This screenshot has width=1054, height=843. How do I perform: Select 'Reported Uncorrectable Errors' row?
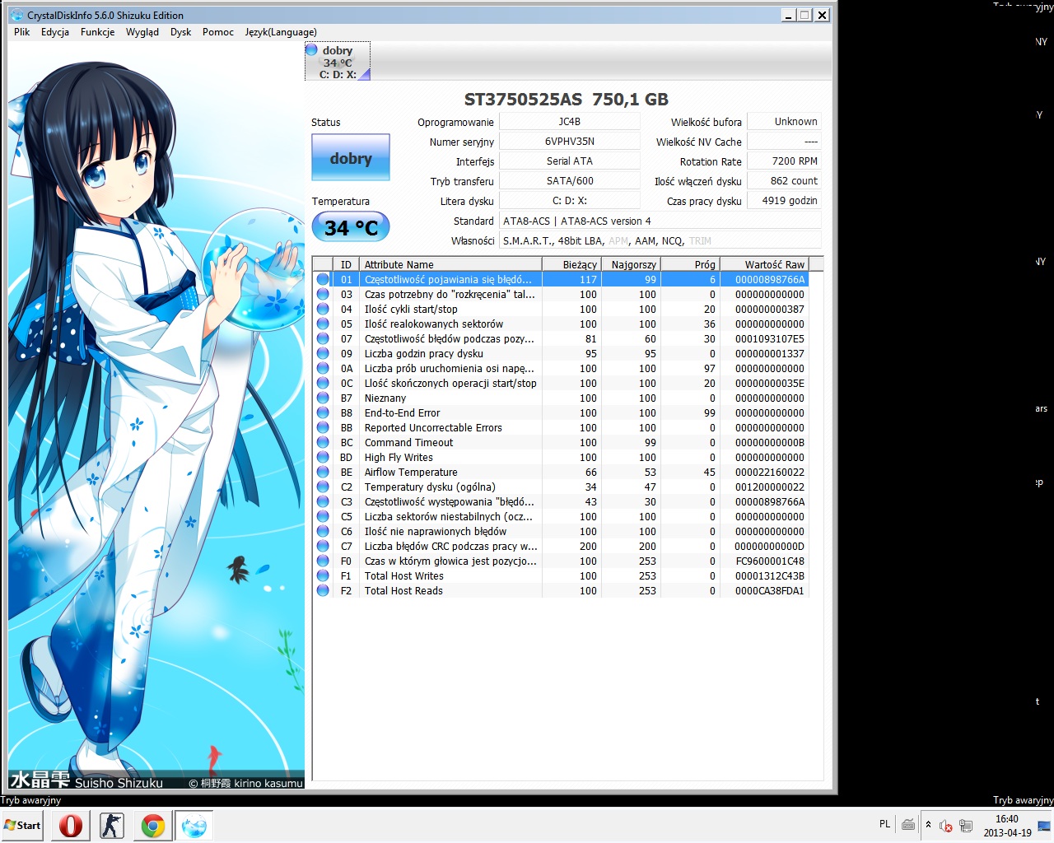[561, 428]
